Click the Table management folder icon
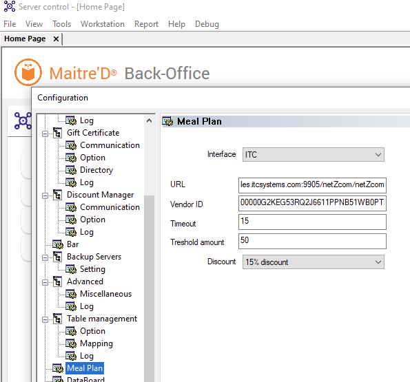The width and height of the screenshot is (410, 382). 57,319
